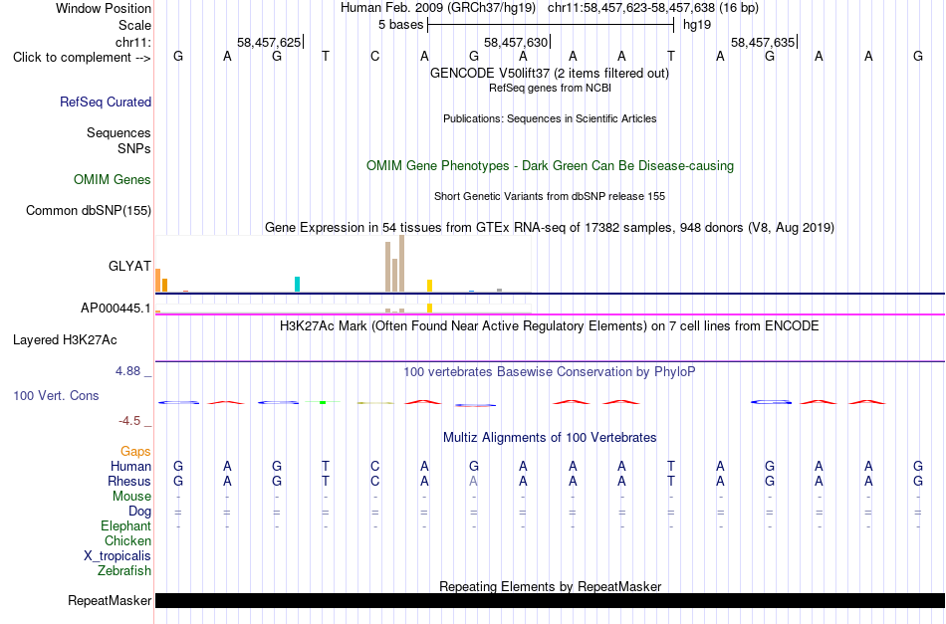The height and width of the screenshot is (624, 946).
Task: Click the -4.5 PhyloP lower scale value
Action: pos(129,421)
